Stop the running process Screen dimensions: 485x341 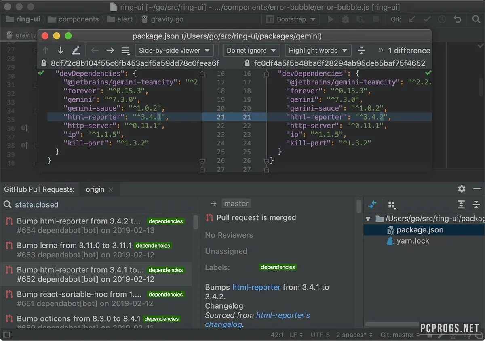tap(375, 19)
